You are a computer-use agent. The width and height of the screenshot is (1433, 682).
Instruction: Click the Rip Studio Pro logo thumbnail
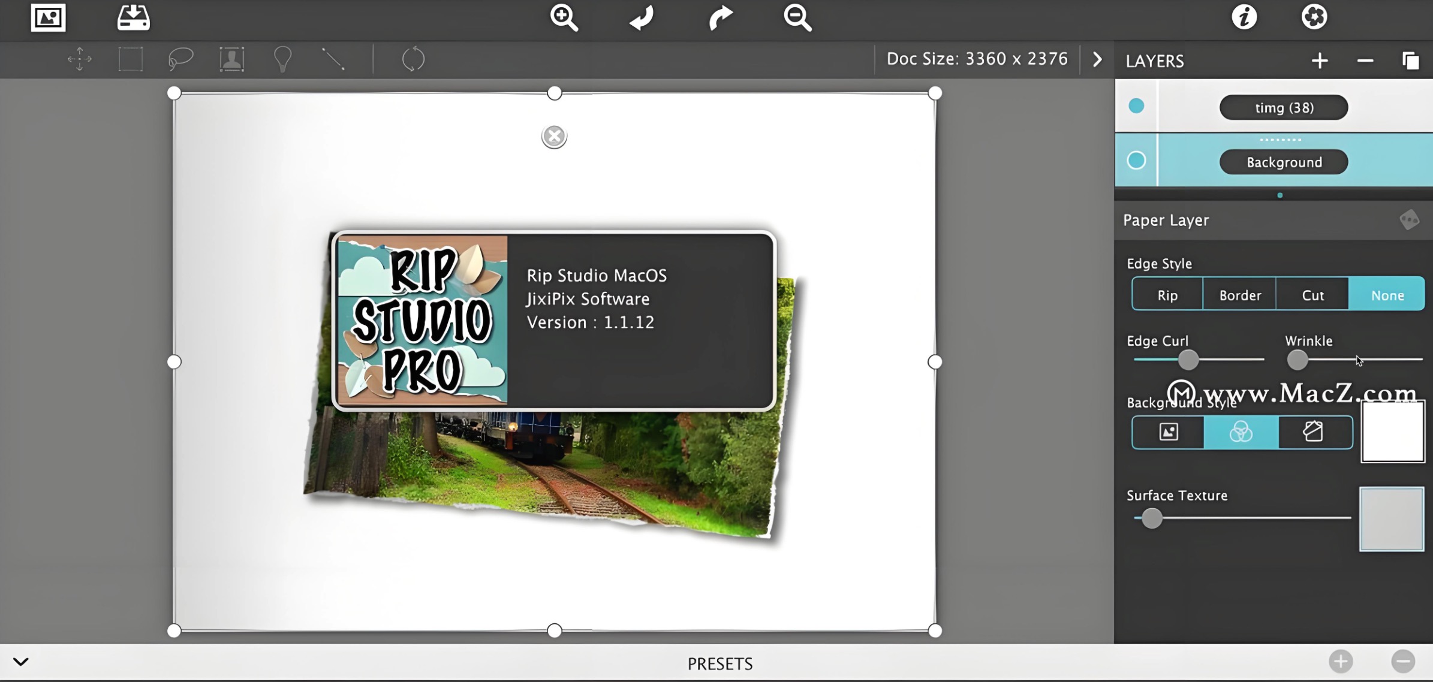422,321
